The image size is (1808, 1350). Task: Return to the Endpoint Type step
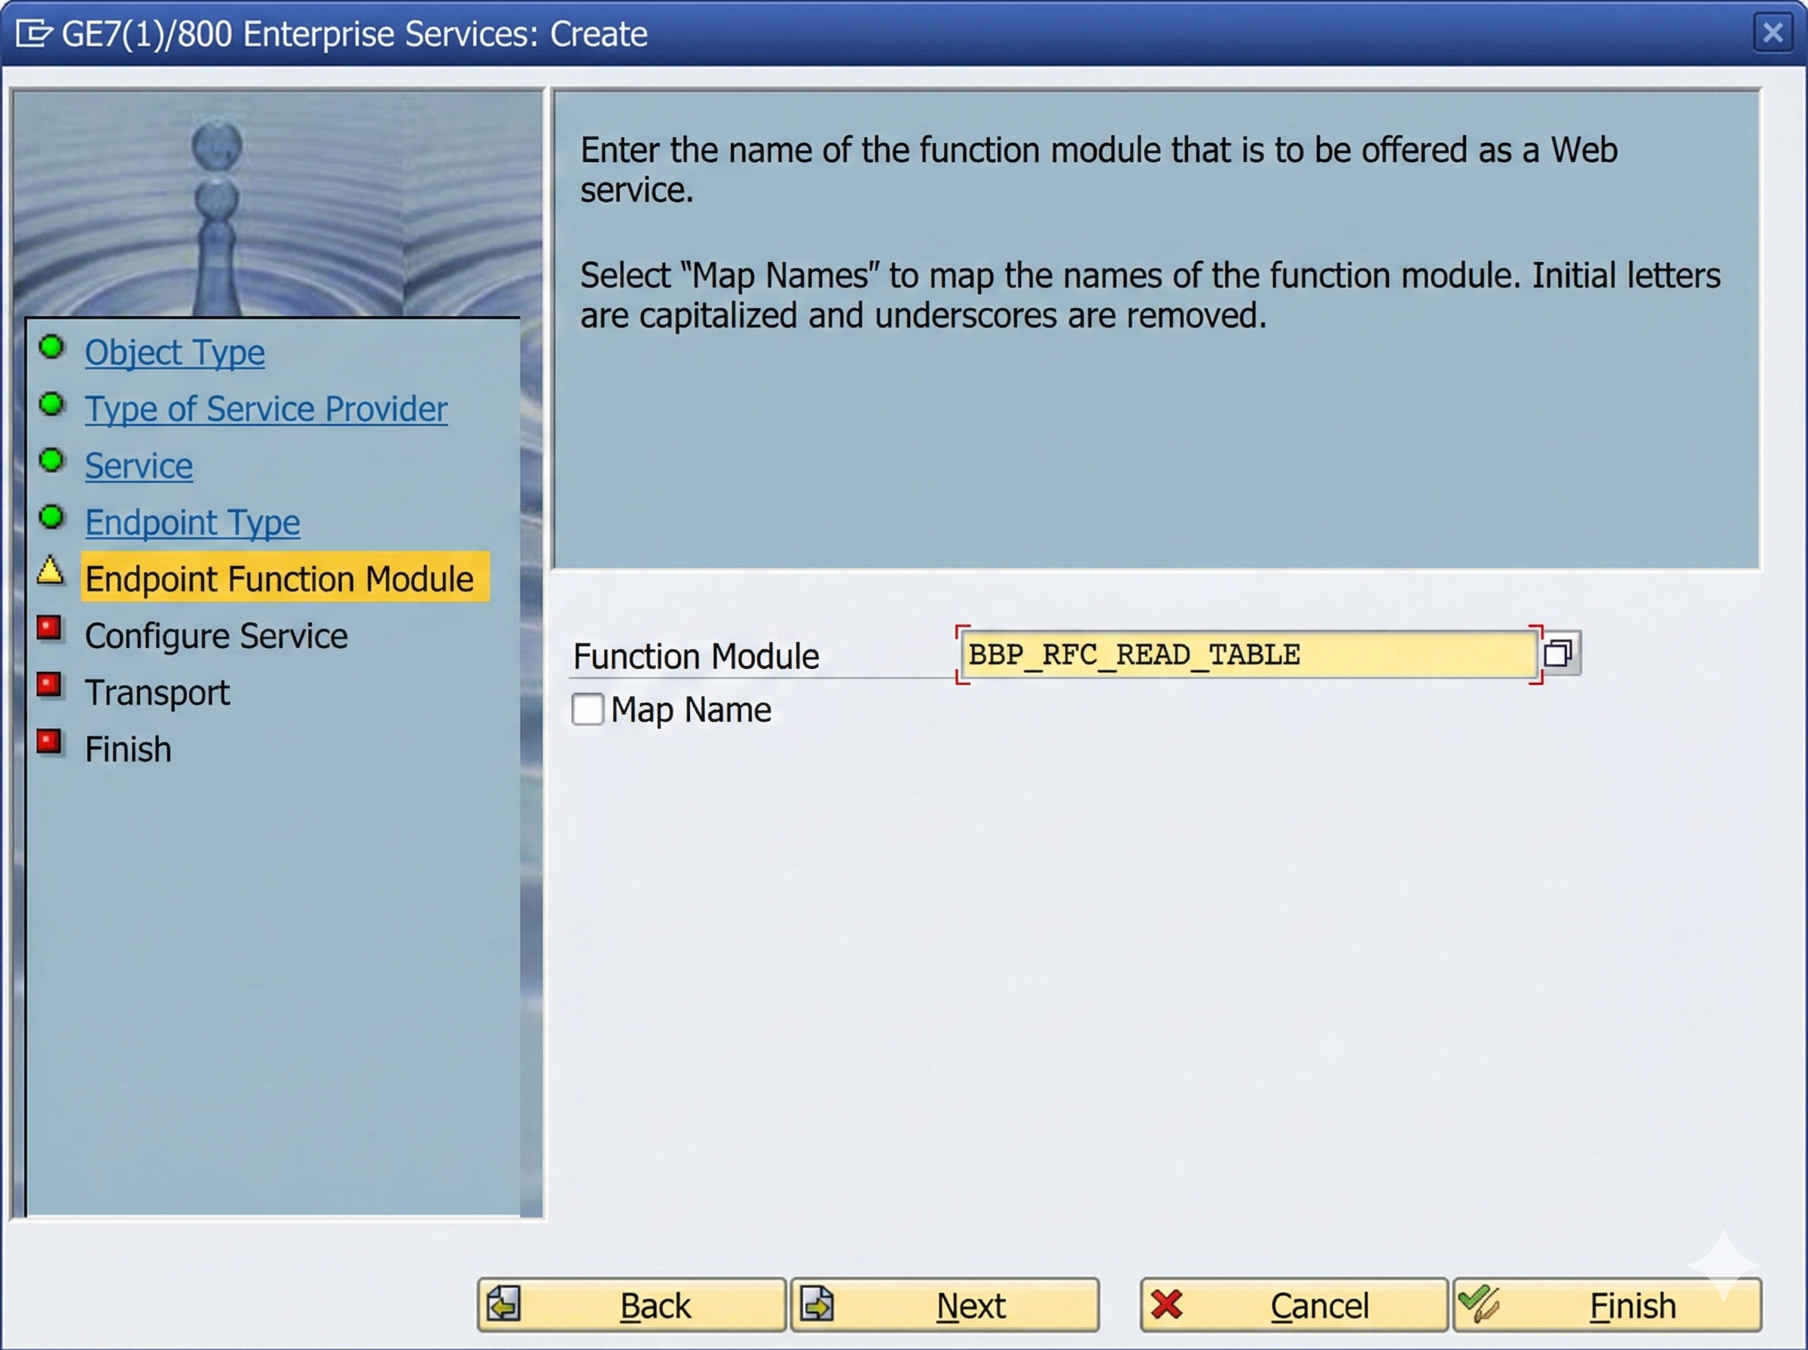(x=192, y=522)
